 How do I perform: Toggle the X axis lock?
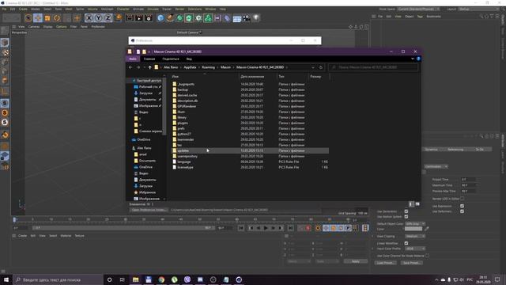tap(89, 18)
